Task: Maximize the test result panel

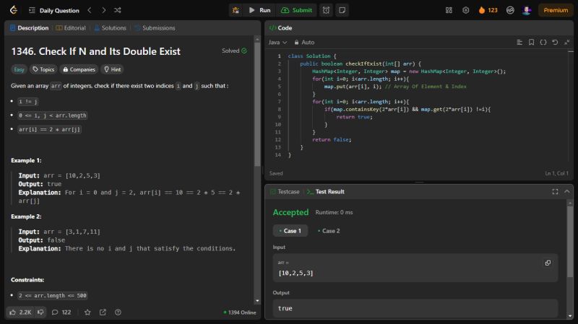Action: click(x=555, y=192)
